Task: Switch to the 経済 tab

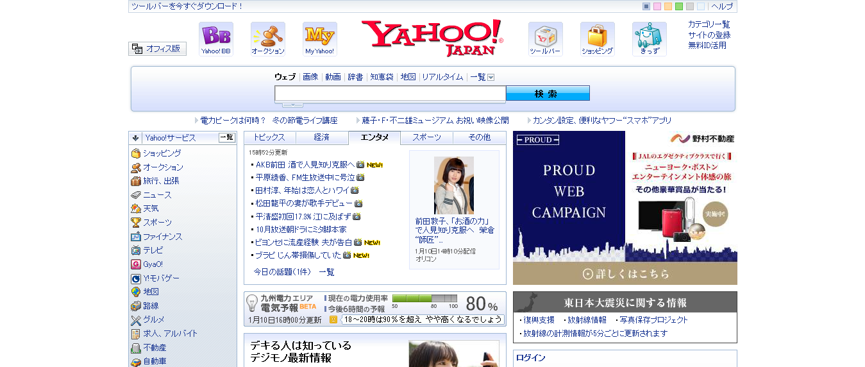Action: point(322,137)
